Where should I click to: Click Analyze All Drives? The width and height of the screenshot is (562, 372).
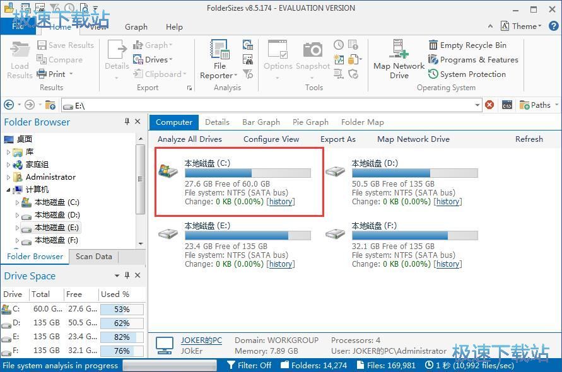(x=190, y=139)
